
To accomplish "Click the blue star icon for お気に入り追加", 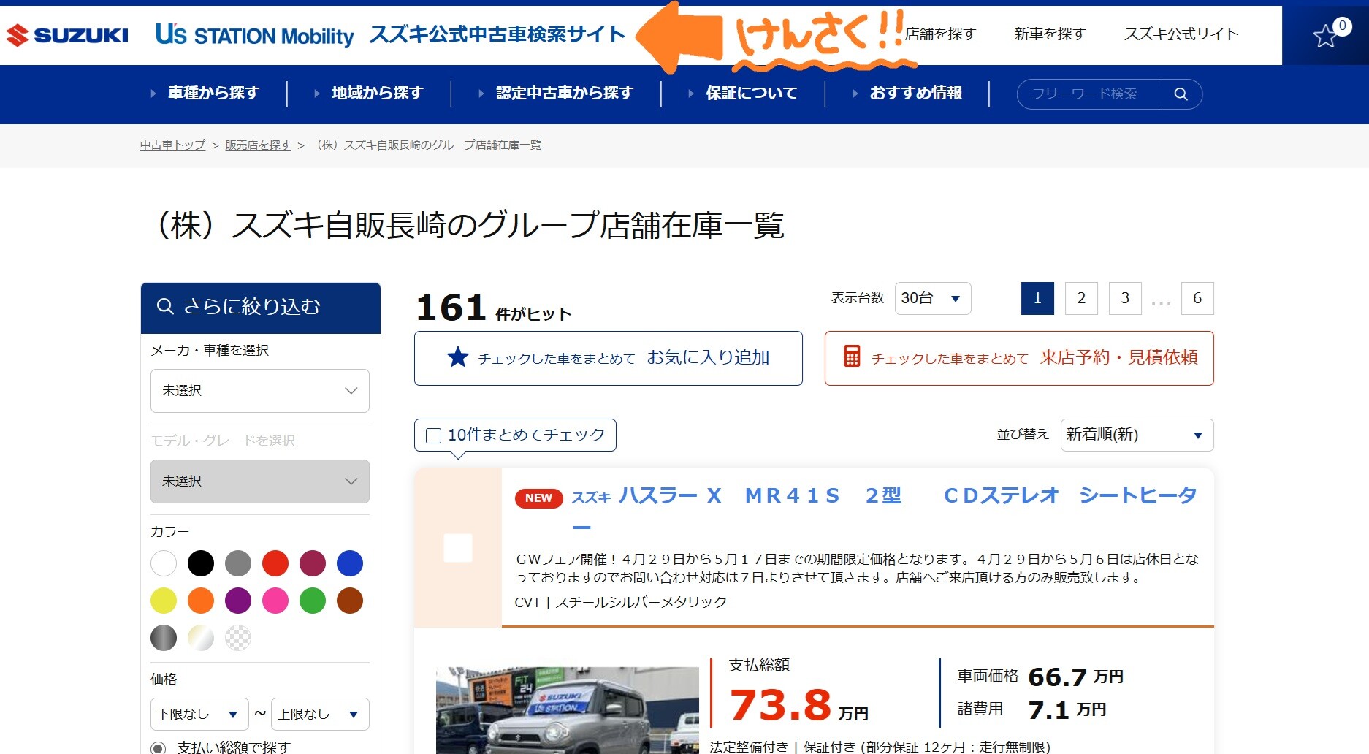I will pos(457,357).
